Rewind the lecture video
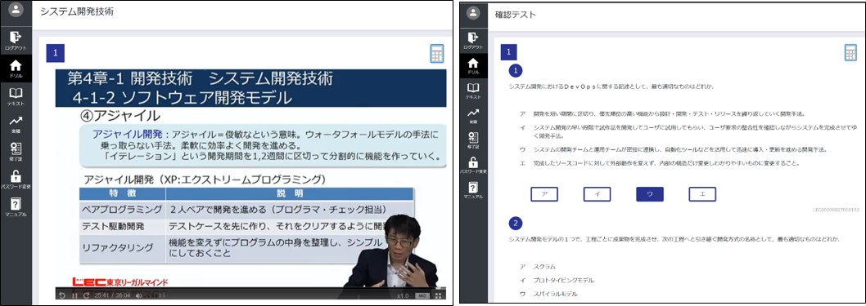This screenshot has width=866, height=306. coord(62,296)
